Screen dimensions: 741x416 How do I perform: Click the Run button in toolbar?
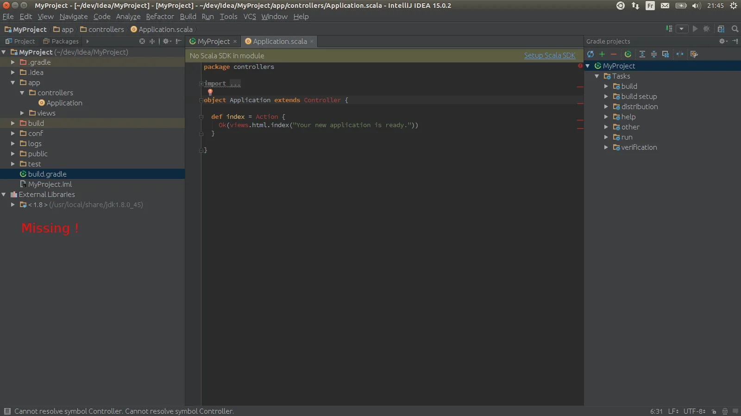[x=695, y=29]
